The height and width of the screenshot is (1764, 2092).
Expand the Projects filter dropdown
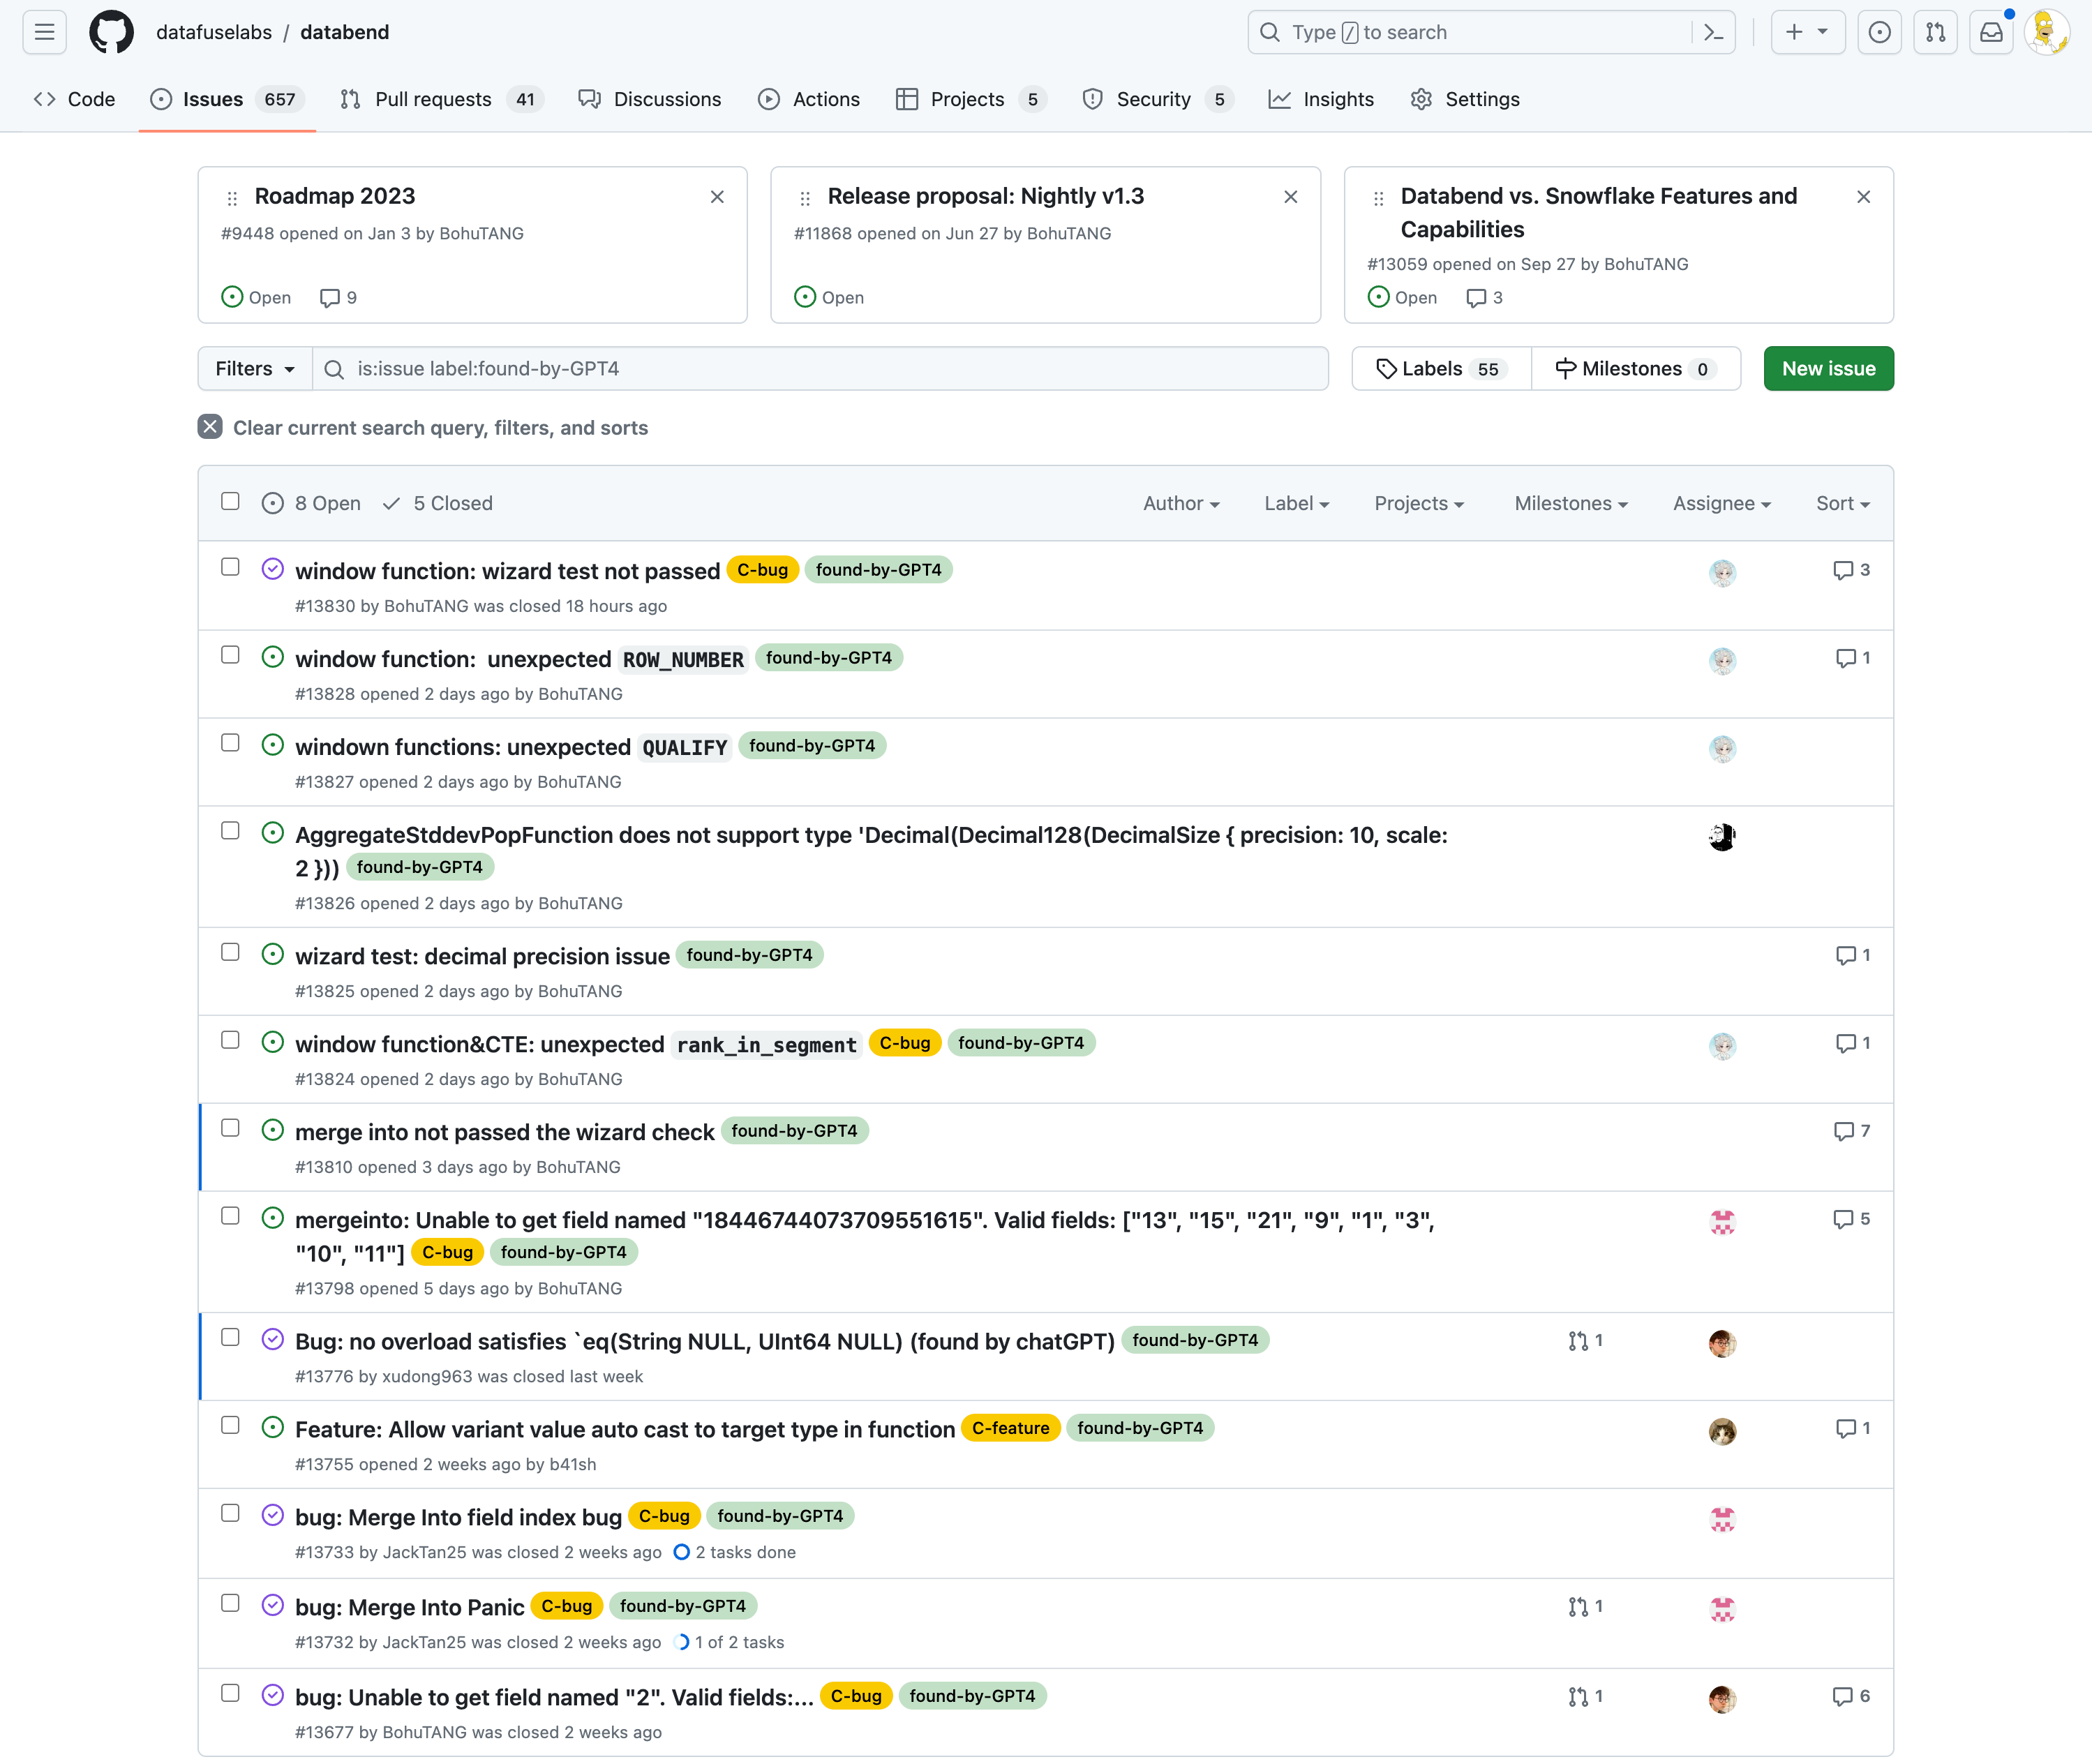tap(1419, 504)
